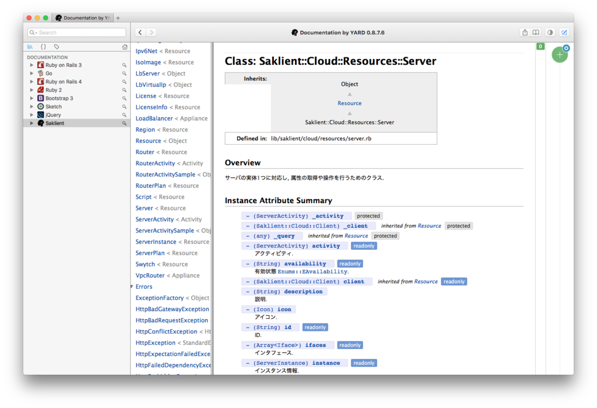Expand the jQuery docset

[x=31, y=115]
